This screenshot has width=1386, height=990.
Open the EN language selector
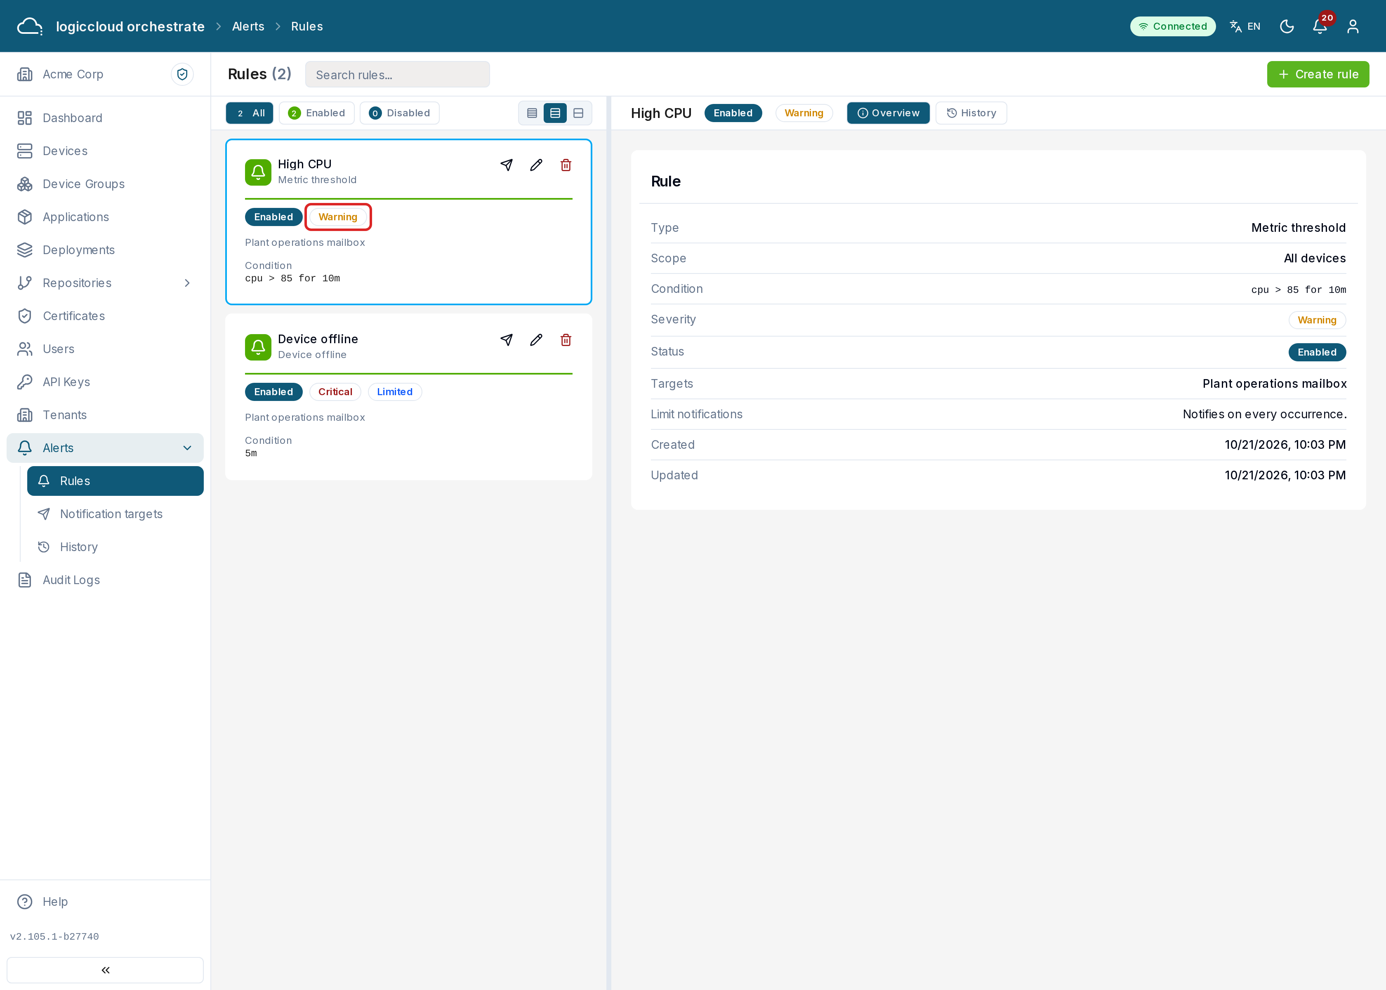tap(1245, 26)
